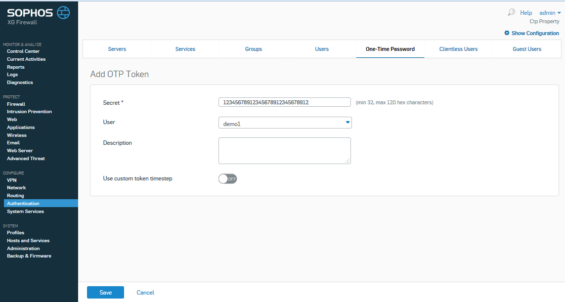Screen dimensions: 565x302
Task: Select the Guest Users tab
Action: 527,49
